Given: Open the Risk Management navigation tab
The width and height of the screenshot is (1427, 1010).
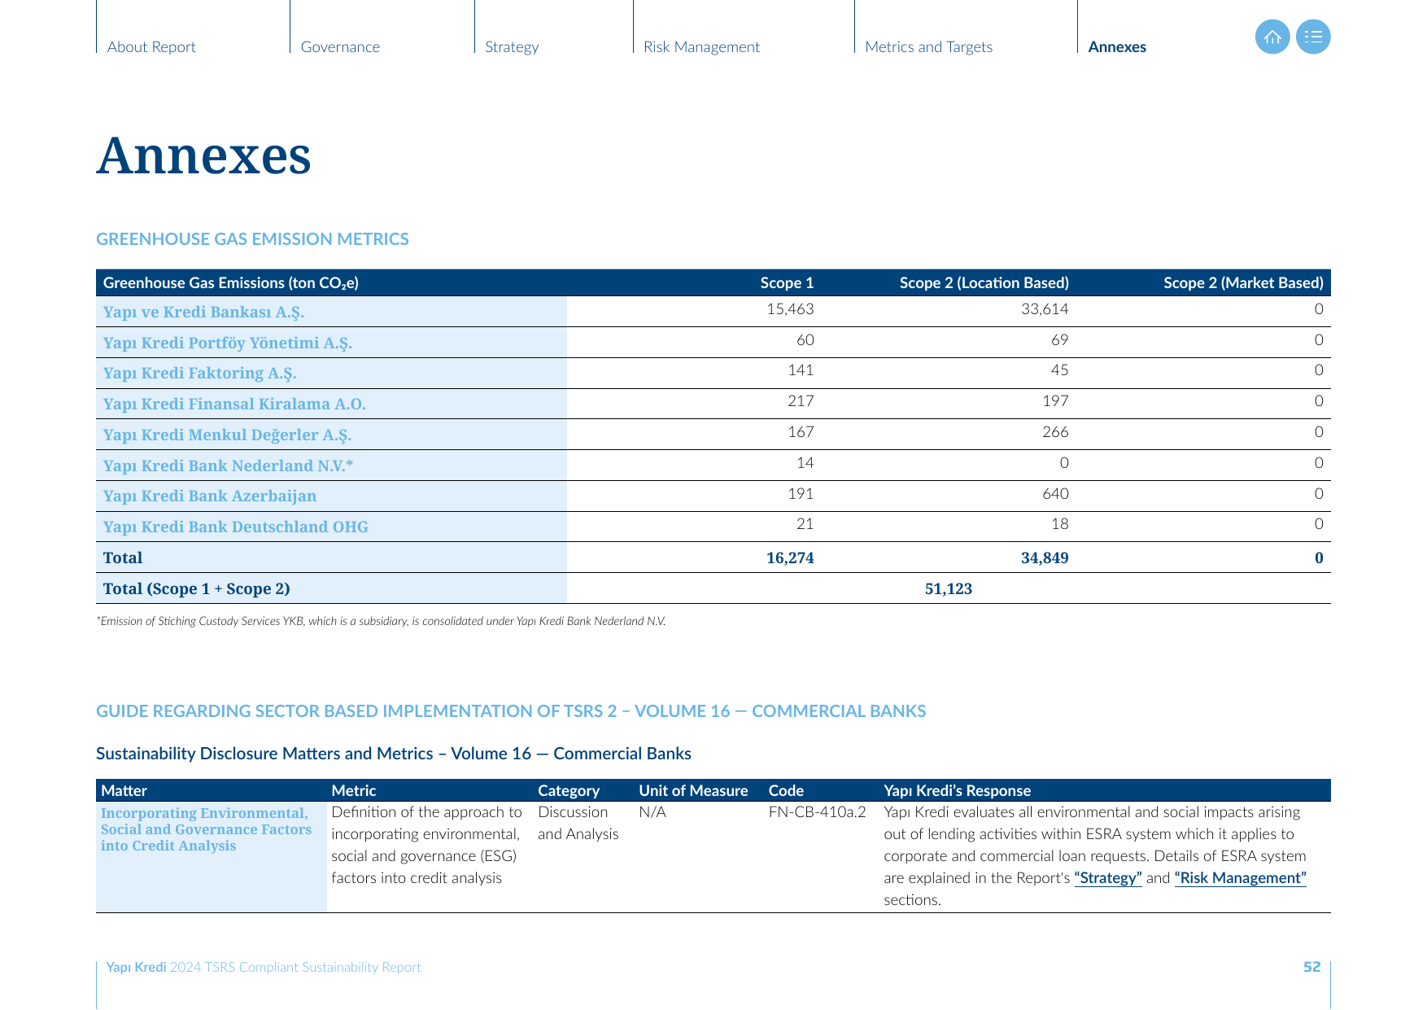Looking at the screenshot, I should coord(701,46).
